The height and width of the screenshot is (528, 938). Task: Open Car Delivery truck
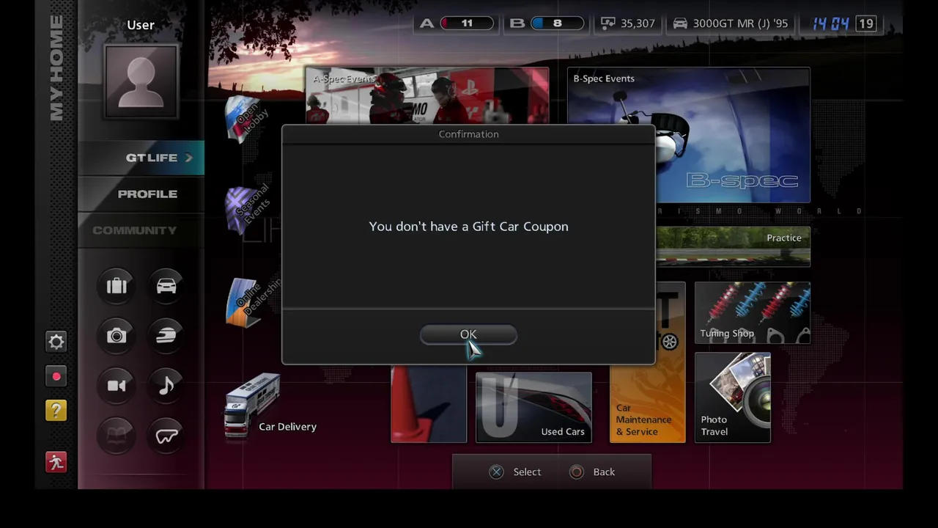(271, 407)
